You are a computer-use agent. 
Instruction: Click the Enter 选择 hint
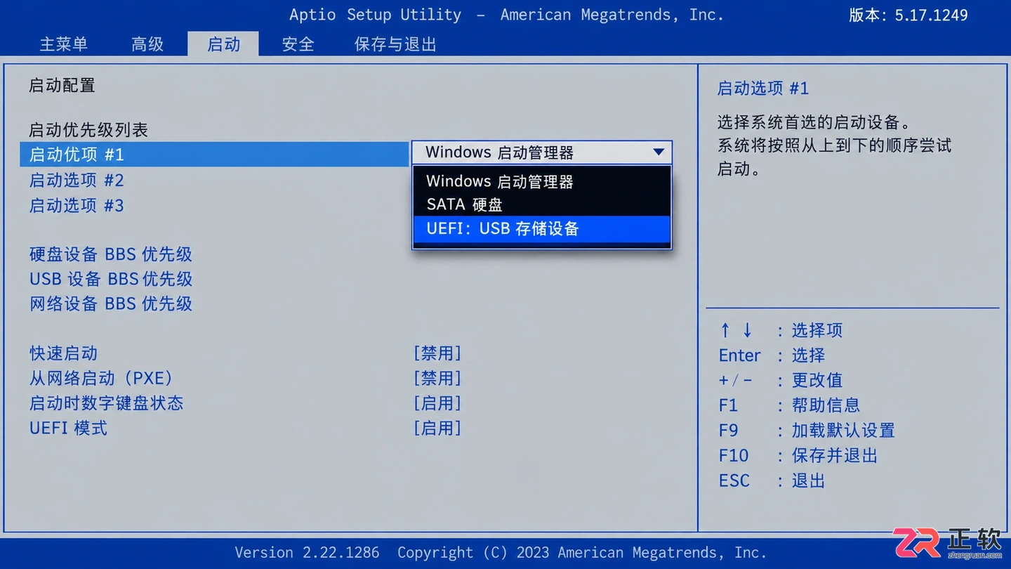click(772, 355)
